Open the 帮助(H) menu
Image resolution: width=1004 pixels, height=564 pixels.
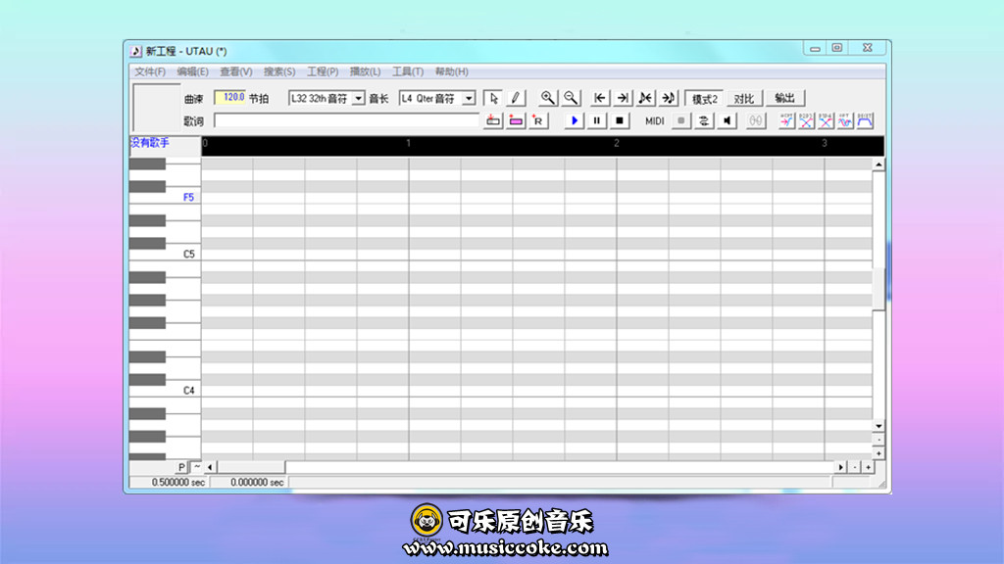coord(451,71)
